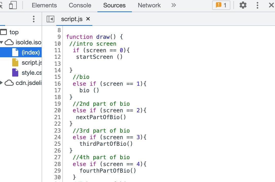Close the DevTools panel
This screenshot has width=275, height=182.
[x=271, y=5]
